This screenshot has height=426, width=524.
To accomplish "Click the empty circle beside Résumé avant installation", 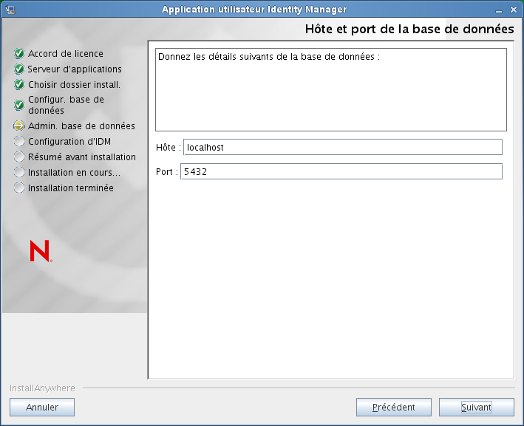I will (x=19, y=157).
